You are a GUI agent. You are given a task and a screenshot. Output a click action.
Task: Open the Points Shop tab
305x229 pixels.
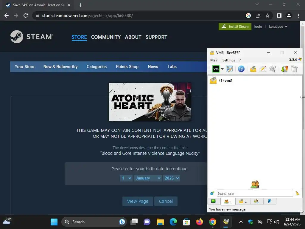[127, 66]
